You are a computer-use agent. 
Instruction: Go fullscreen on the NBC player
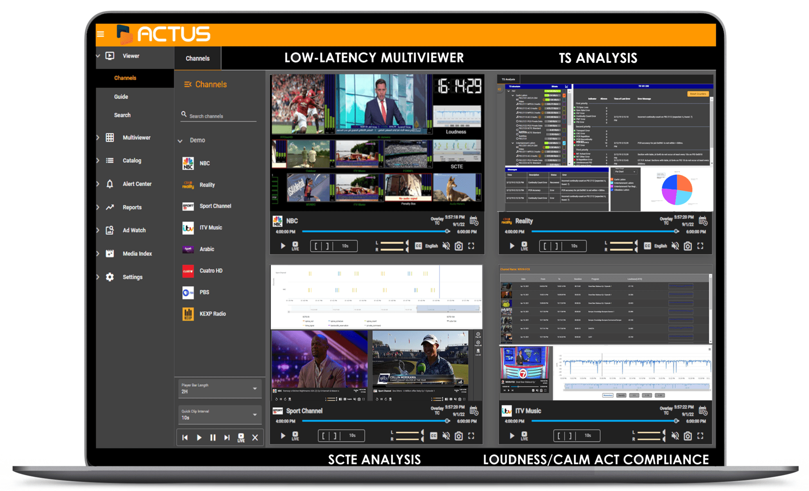click(x=471, y=246)
